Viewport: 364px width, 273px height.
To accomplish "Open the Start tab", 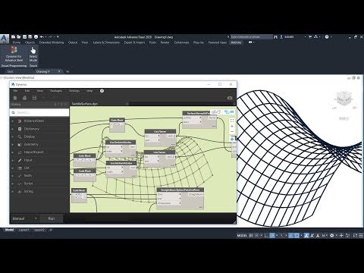I will click(x=10, y=71).
